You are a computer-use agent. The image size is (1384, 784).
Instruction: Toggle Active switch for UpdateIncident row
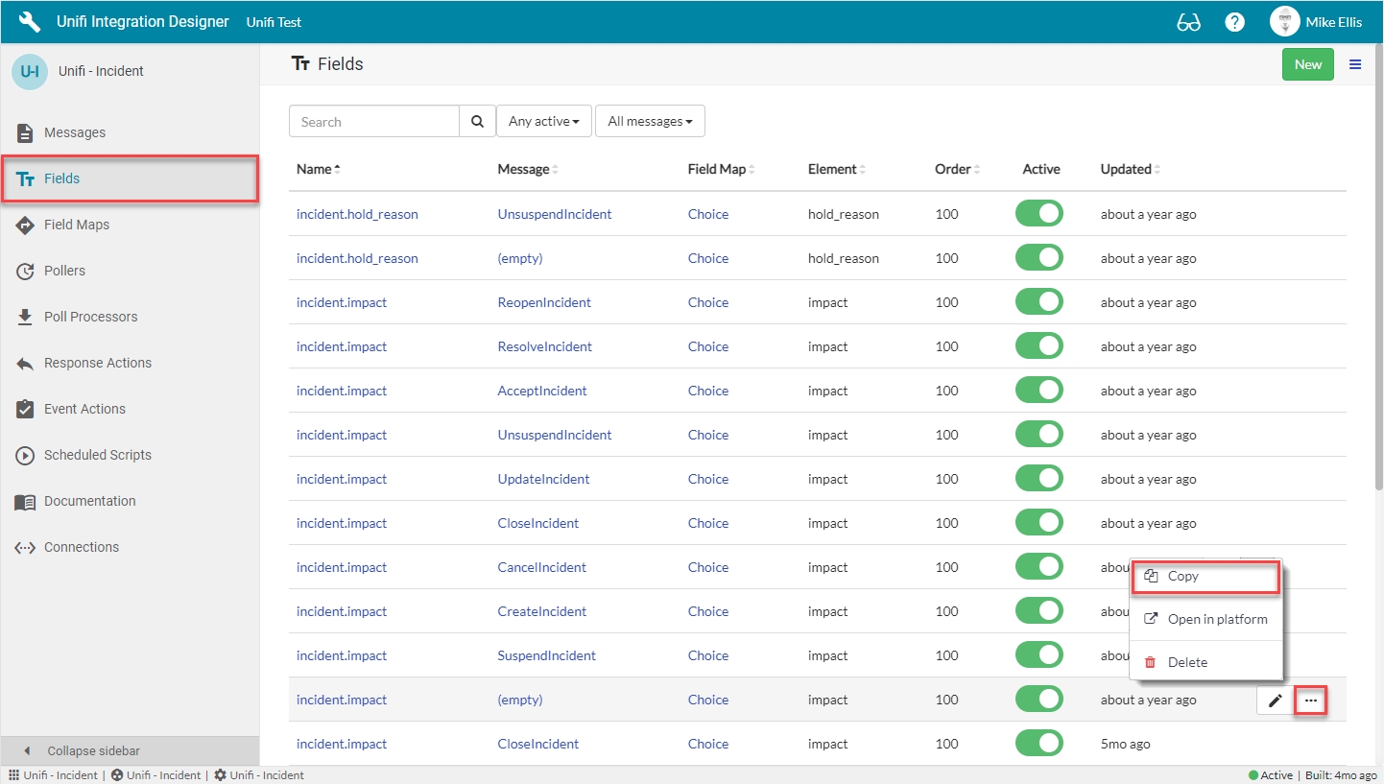click(x=1039, y=479)
